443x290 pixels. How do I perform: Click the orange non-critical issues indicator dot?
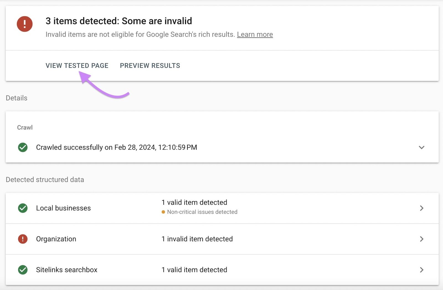[163, 212]
